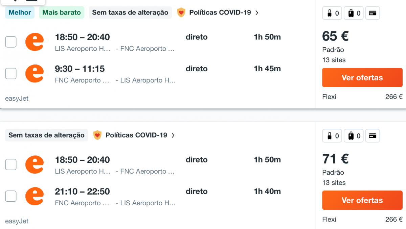Tick the checkbox for the 18:50 flight in the first result
The height and width of the screenshot is (229, 406).
[11, 42]
